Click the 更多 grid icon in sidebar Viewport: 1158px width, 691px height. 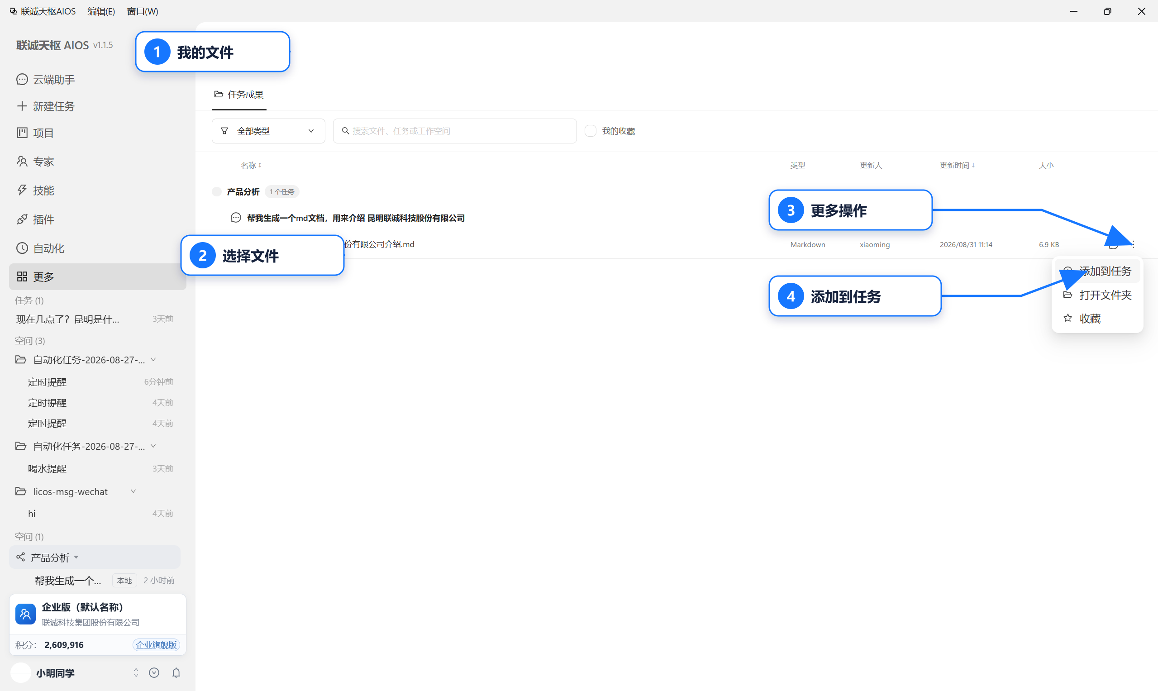coord(22,276)
